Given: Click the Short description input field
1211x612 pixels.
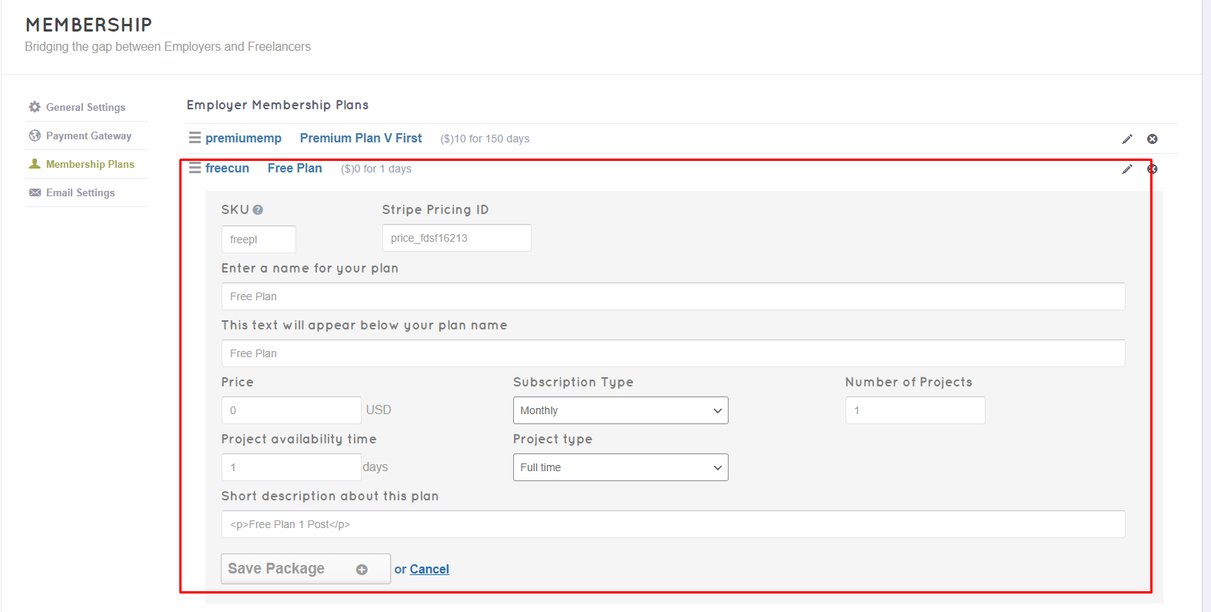Looking at the screenshot, I should 672,524.
